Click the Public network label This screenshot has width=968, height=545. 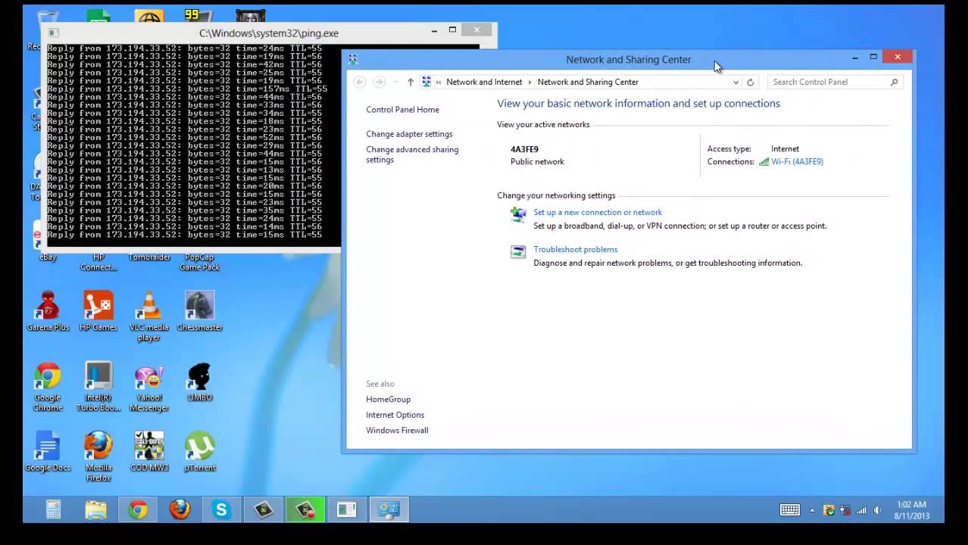[537, 162]
